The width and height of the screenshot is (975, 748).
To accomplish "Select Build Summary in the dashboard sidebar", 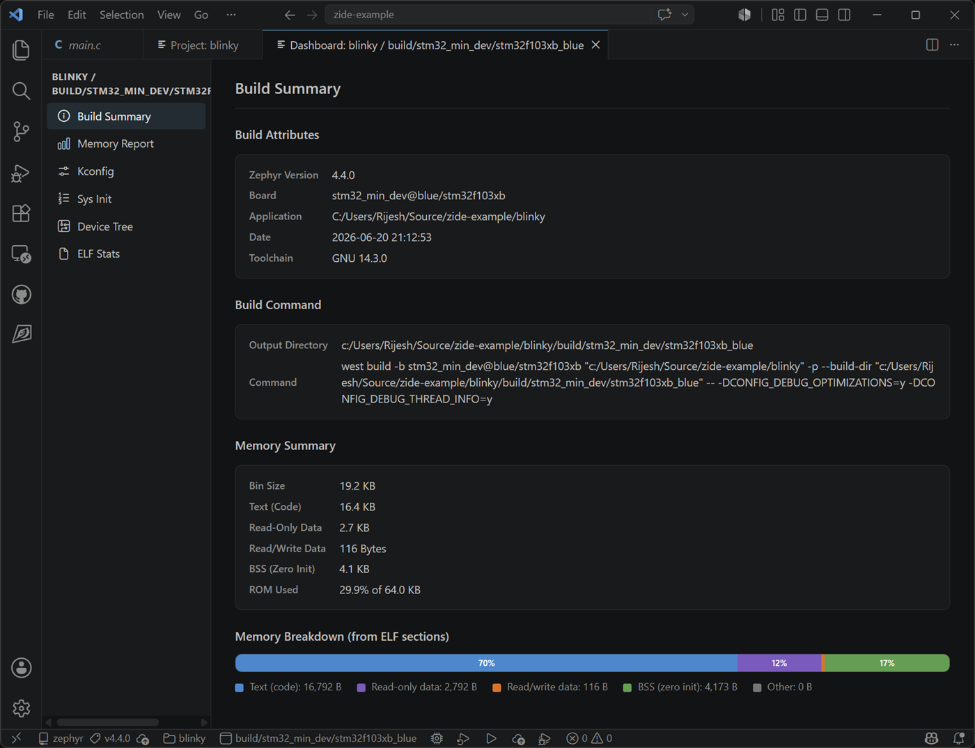I will tap(126, 116).
